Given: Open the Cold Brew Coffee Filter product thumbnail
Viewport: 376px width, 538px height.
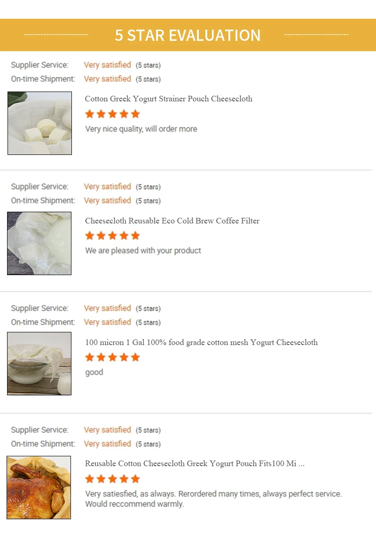Looking at the screenshot, I should [x=39, y=243].
